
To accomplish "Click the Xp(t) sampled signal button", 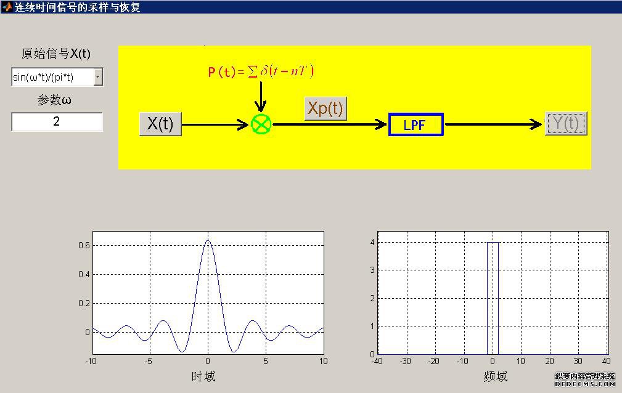I will click(325, 108).
